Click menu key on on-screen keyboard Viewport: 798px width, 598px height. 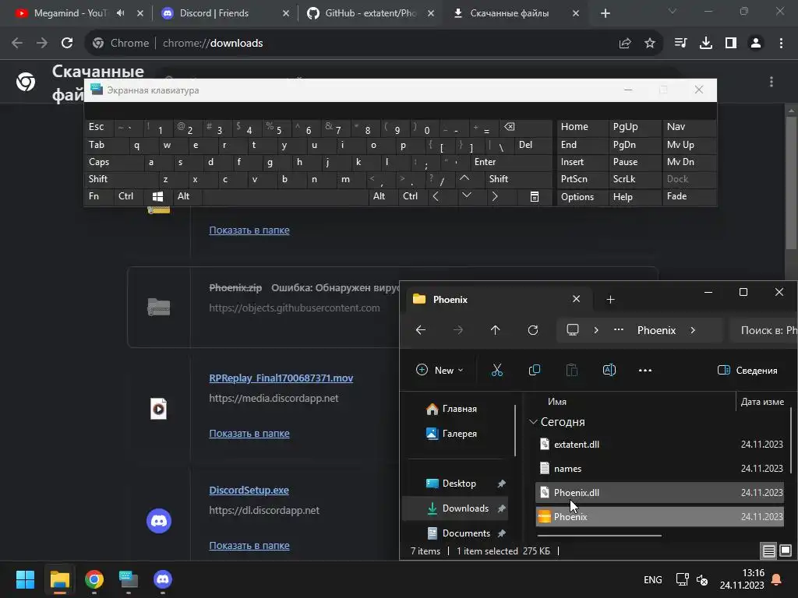coord(535,197)
